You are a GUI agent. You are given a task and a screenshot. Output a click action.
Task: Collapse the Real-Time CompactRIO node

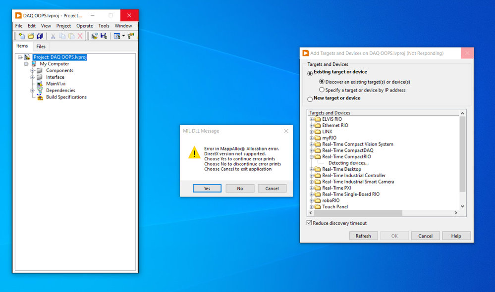312,157
